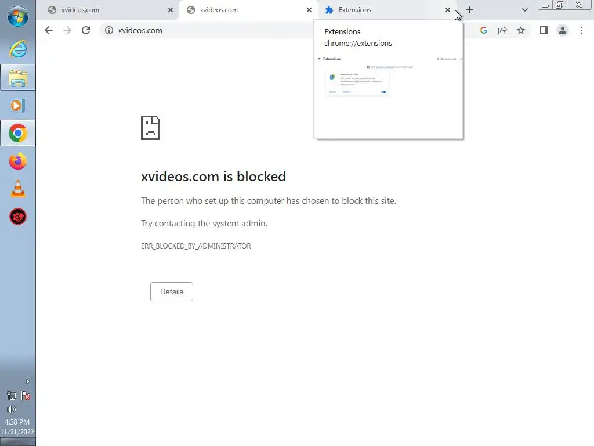Show hidden tray icons arrow
Image resolution: width=594 pixels, height=446 pixels.
(x=27, y=381)
